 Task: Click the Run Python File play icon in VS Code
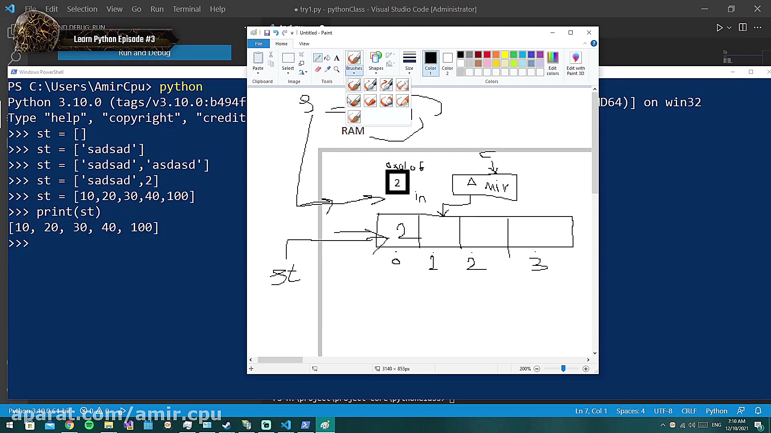click(719, 27)
